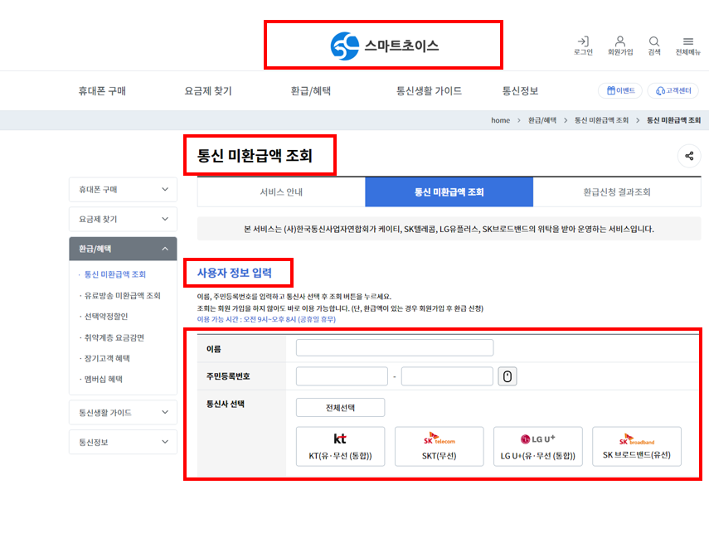The image size is (709, 533).
Task: Switch to the 환급신청 결과조회 tab
Action: click(x=617, y=191)
